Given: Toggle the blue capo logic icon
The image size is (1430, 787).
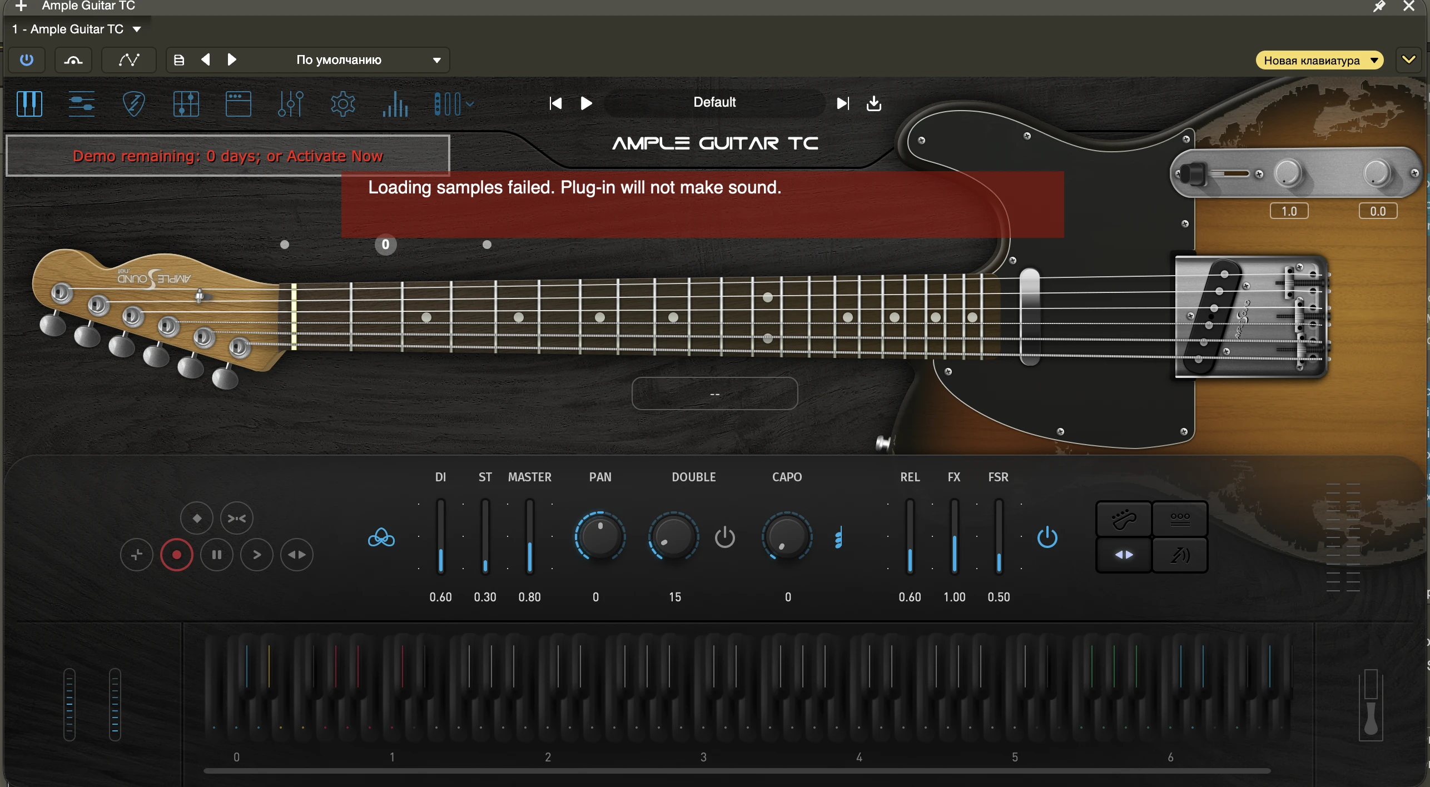Looking at the screenshot, I should pyautogui.click(x=838, y=537).
